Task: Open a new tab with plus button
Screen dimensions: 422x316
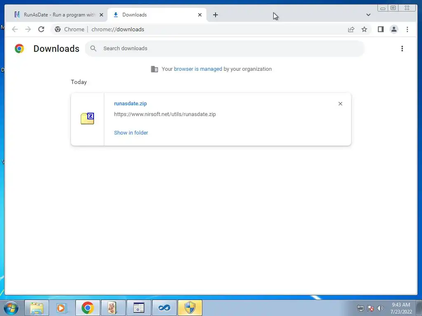Action: 215,15
